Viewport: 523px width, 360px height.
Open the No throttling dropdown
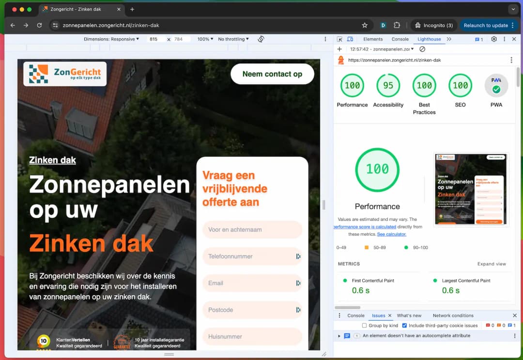click(x=233, y=39)
